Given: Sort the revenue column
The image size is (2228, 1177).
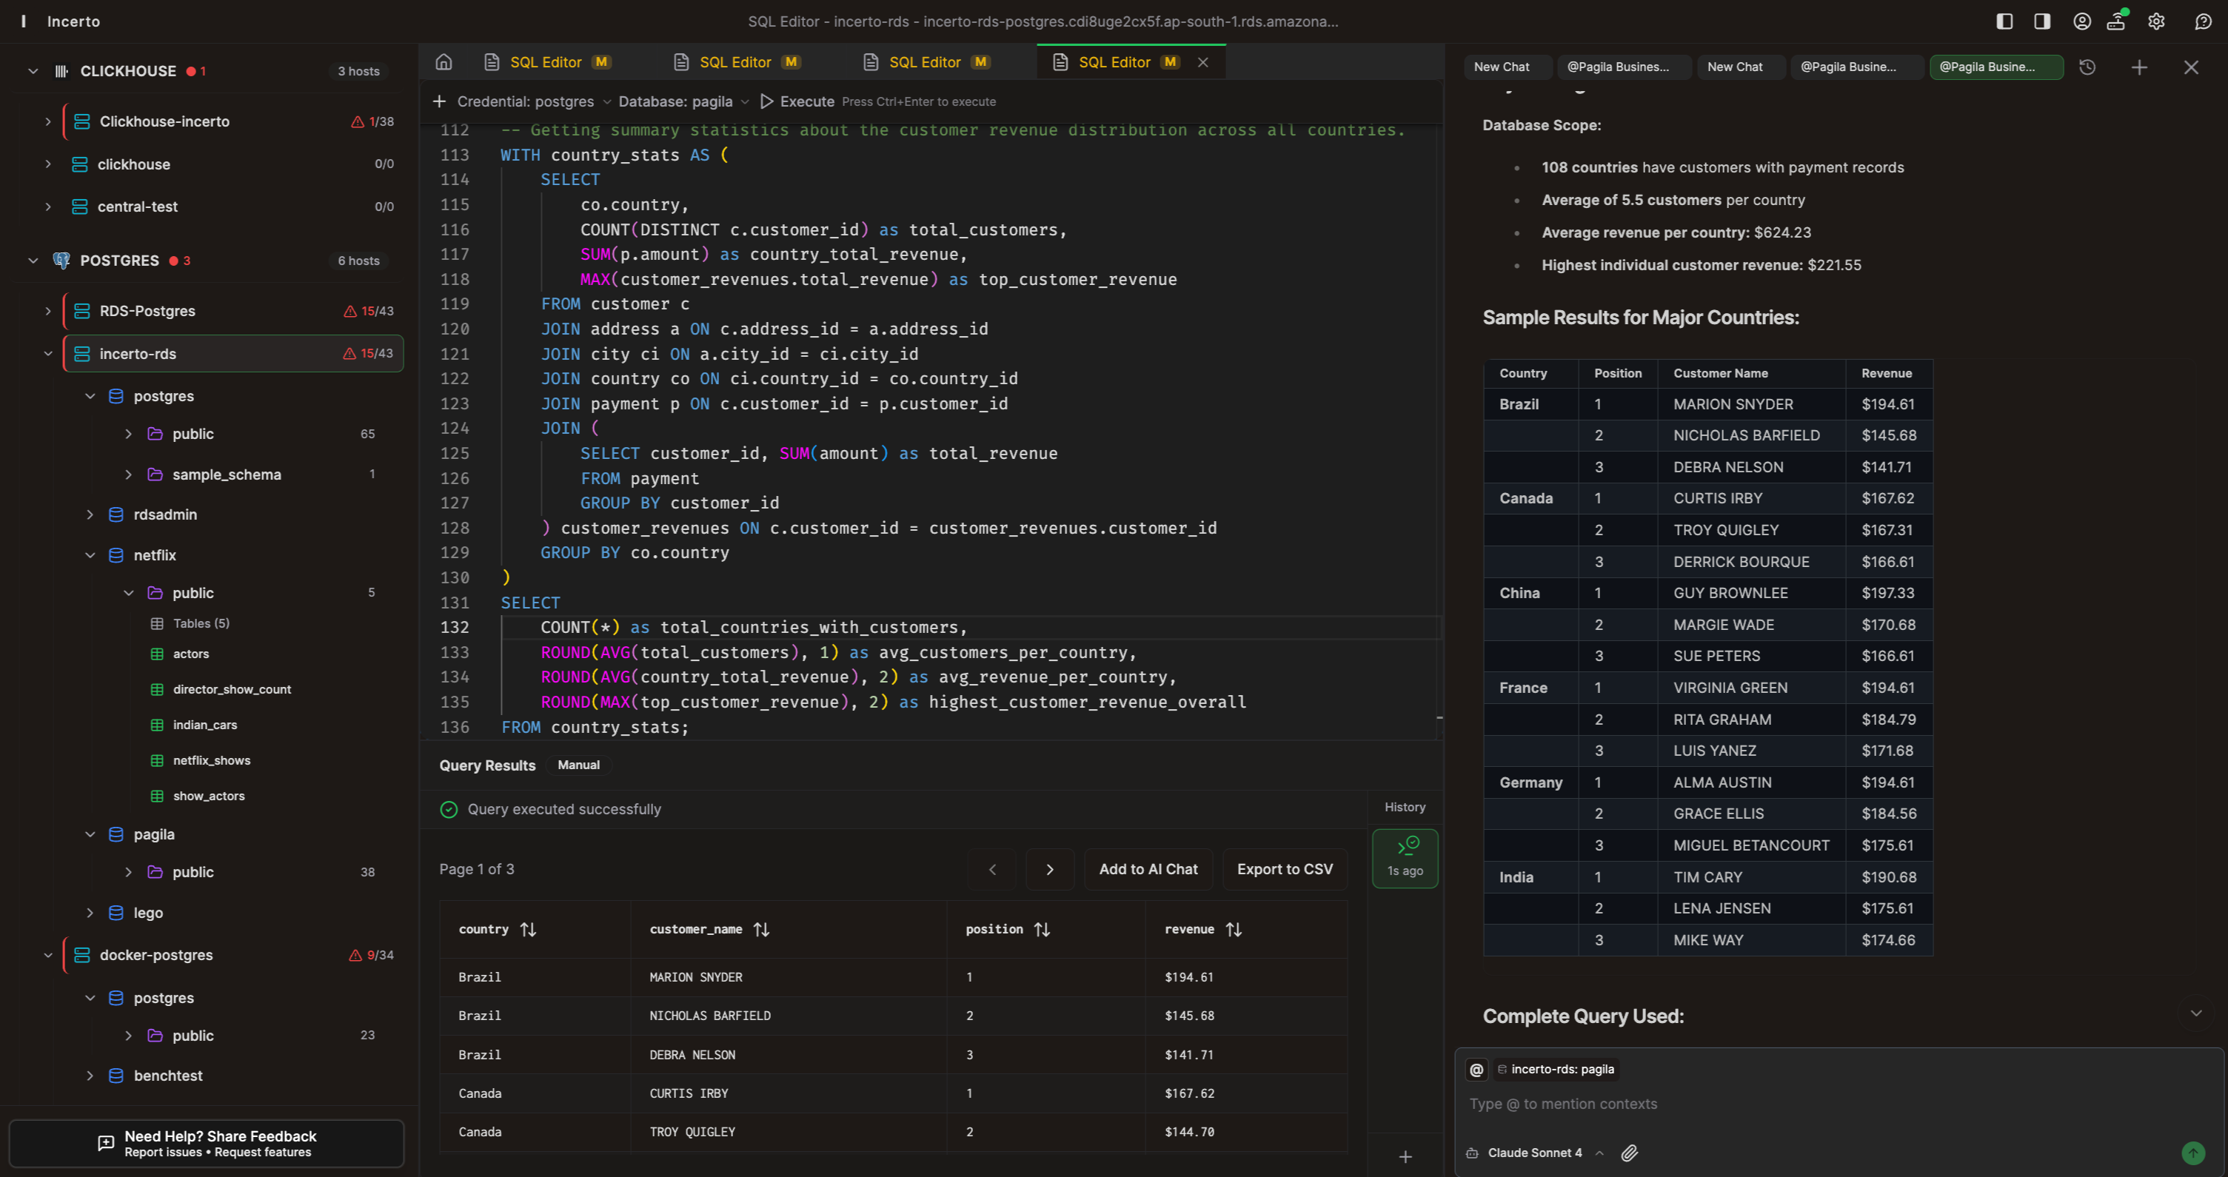Looking at the screenshot, I should pos(1234,929).
